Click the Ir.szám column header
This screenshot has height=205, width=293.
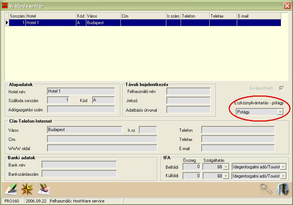tap(173, 16)
